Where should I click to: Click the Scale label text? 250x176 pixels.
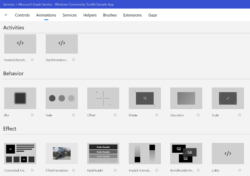tap(215, 115)
